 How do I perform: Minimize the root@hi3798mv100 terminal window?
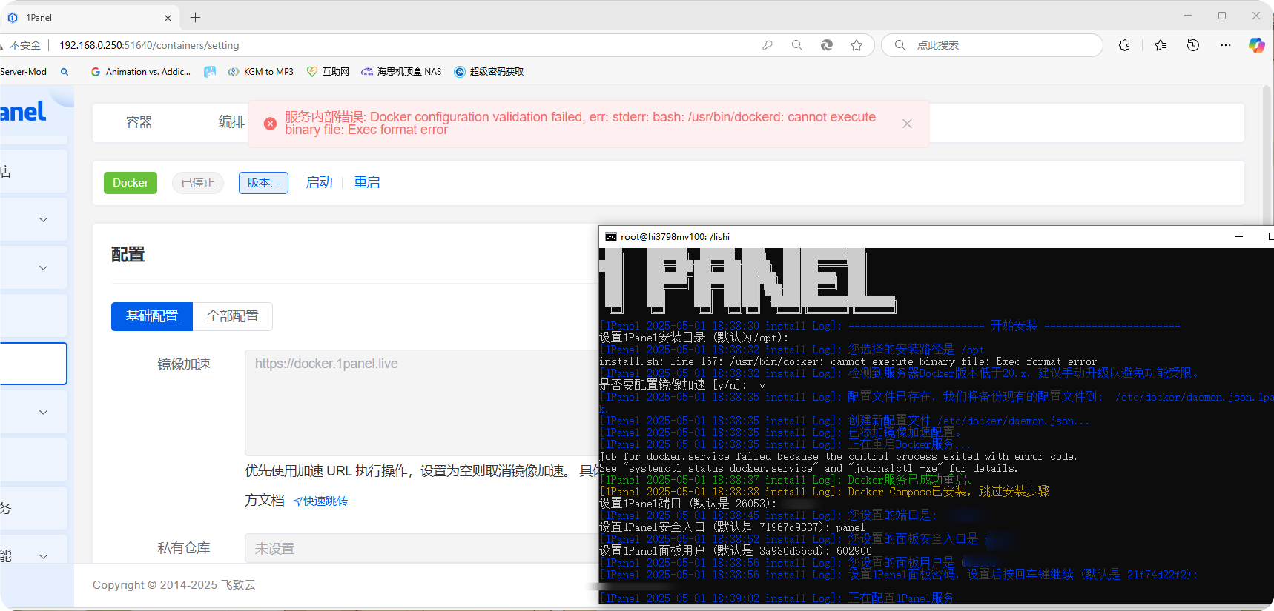coord(1239,237)
